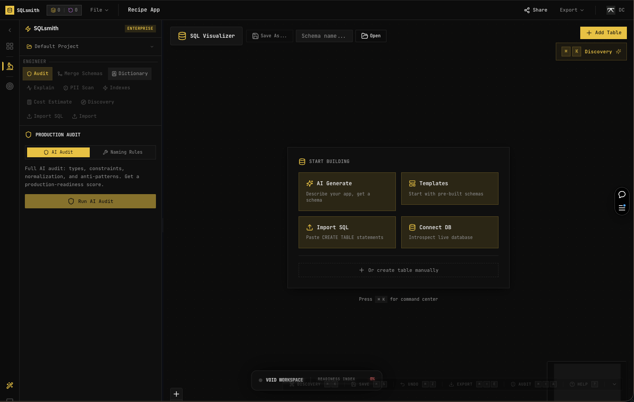Click the magic wand icon at bottom left
The image size is (634, 402).
click(10, 385)
